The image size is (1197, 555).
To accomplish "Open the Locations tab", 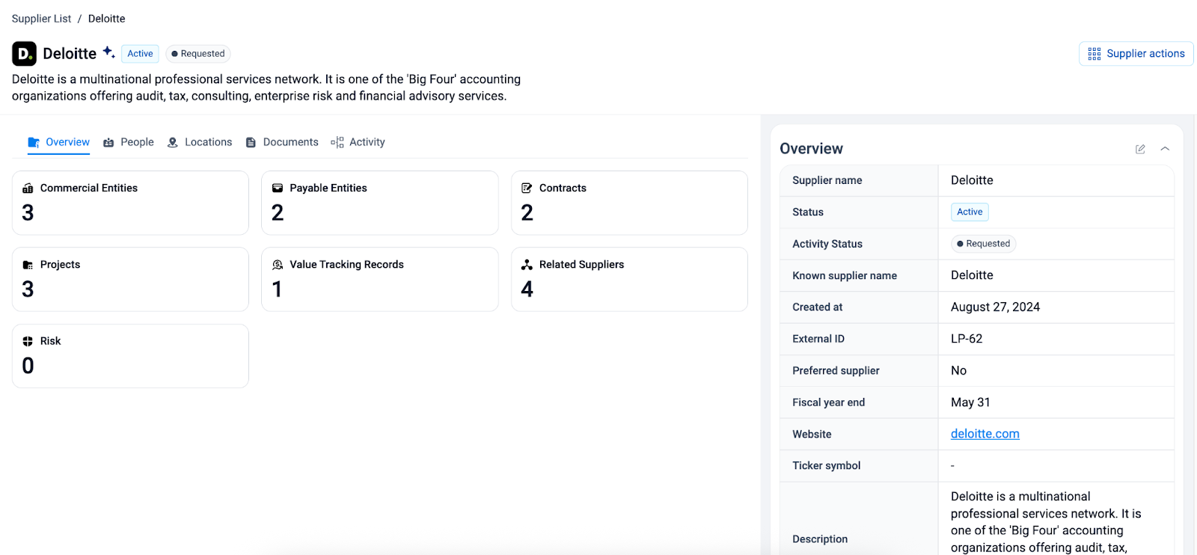I will click(x=200, y=142).
